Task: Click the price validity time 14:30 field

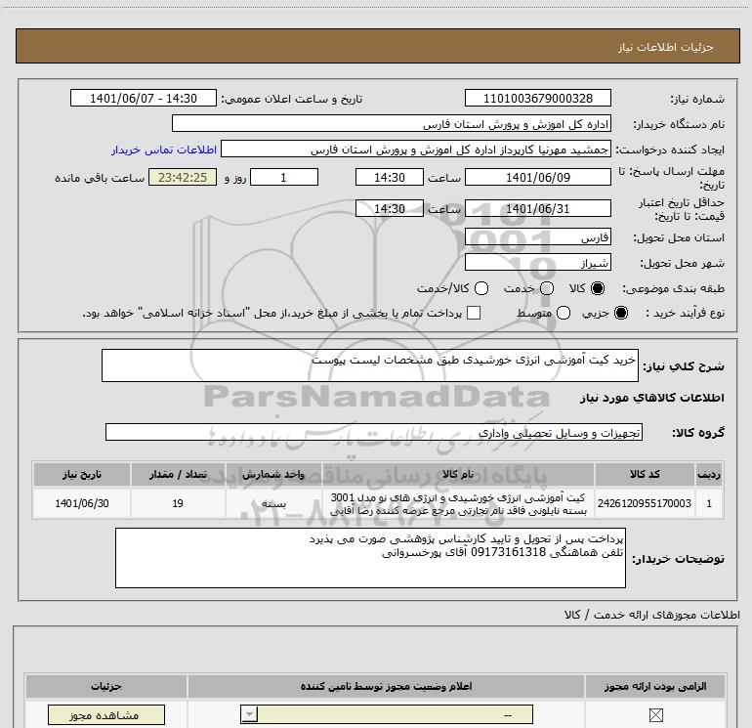Action: (x=390, y=209)
